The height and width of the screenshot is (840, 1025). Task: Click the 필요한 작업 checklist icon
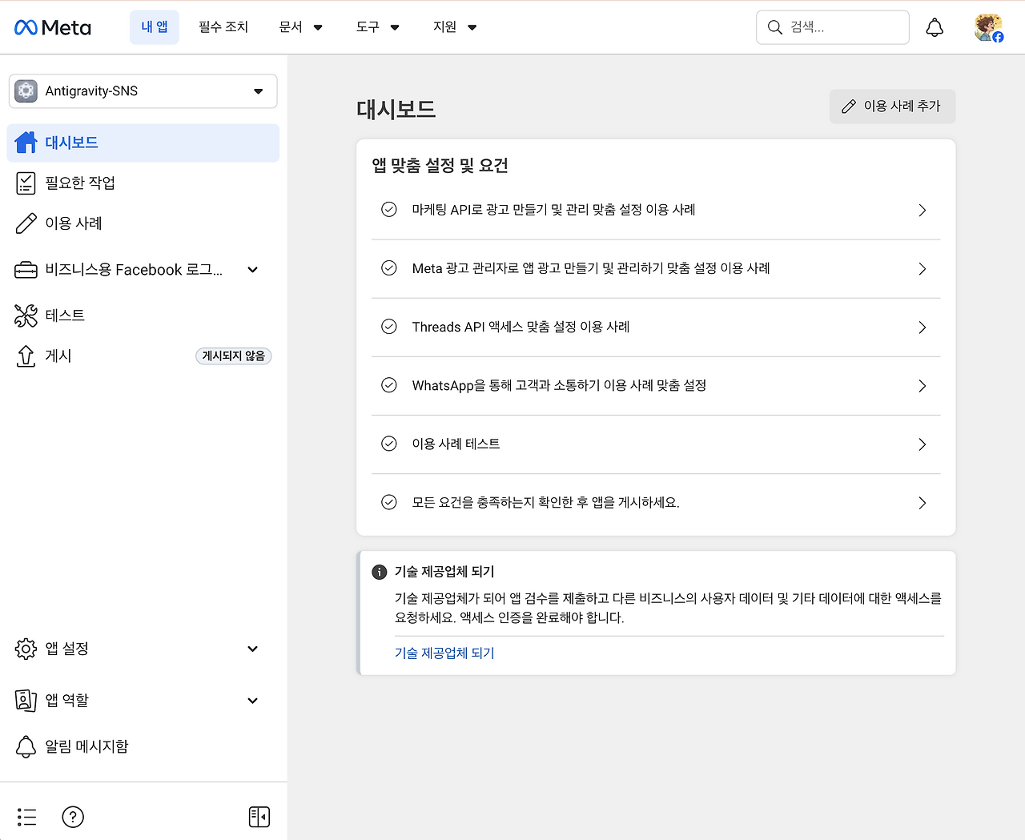(x=26, y=183)
